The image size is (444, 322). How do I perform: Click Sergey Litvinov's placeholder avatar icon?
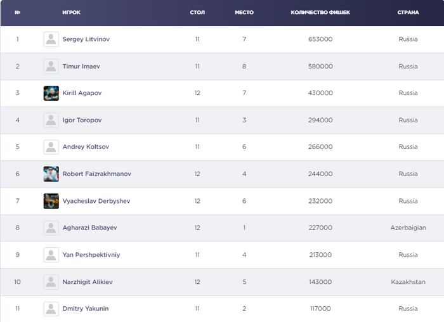[51, 39]
